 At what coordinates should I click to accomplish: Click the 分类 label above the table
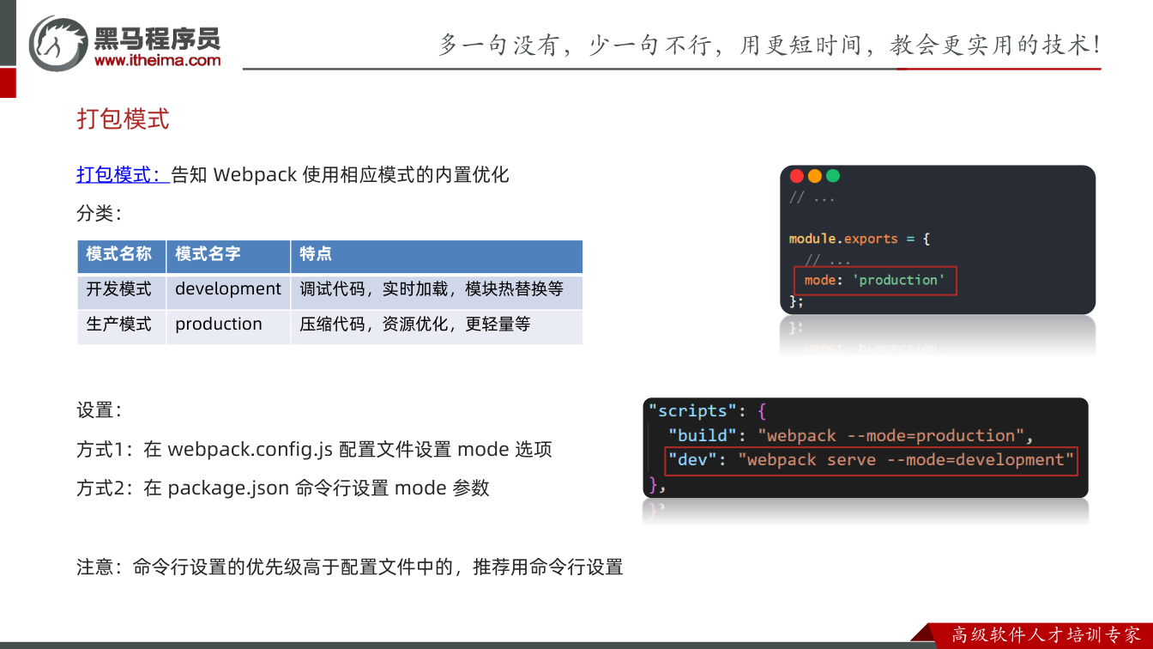click(x=100, y=214)
